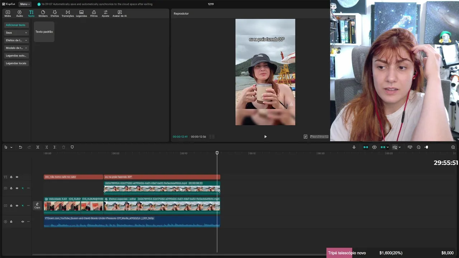Image resolution: width=459 pixels, height=258 pixels.
Task: Switch to the Legendas tab
Action: point(81,14)
